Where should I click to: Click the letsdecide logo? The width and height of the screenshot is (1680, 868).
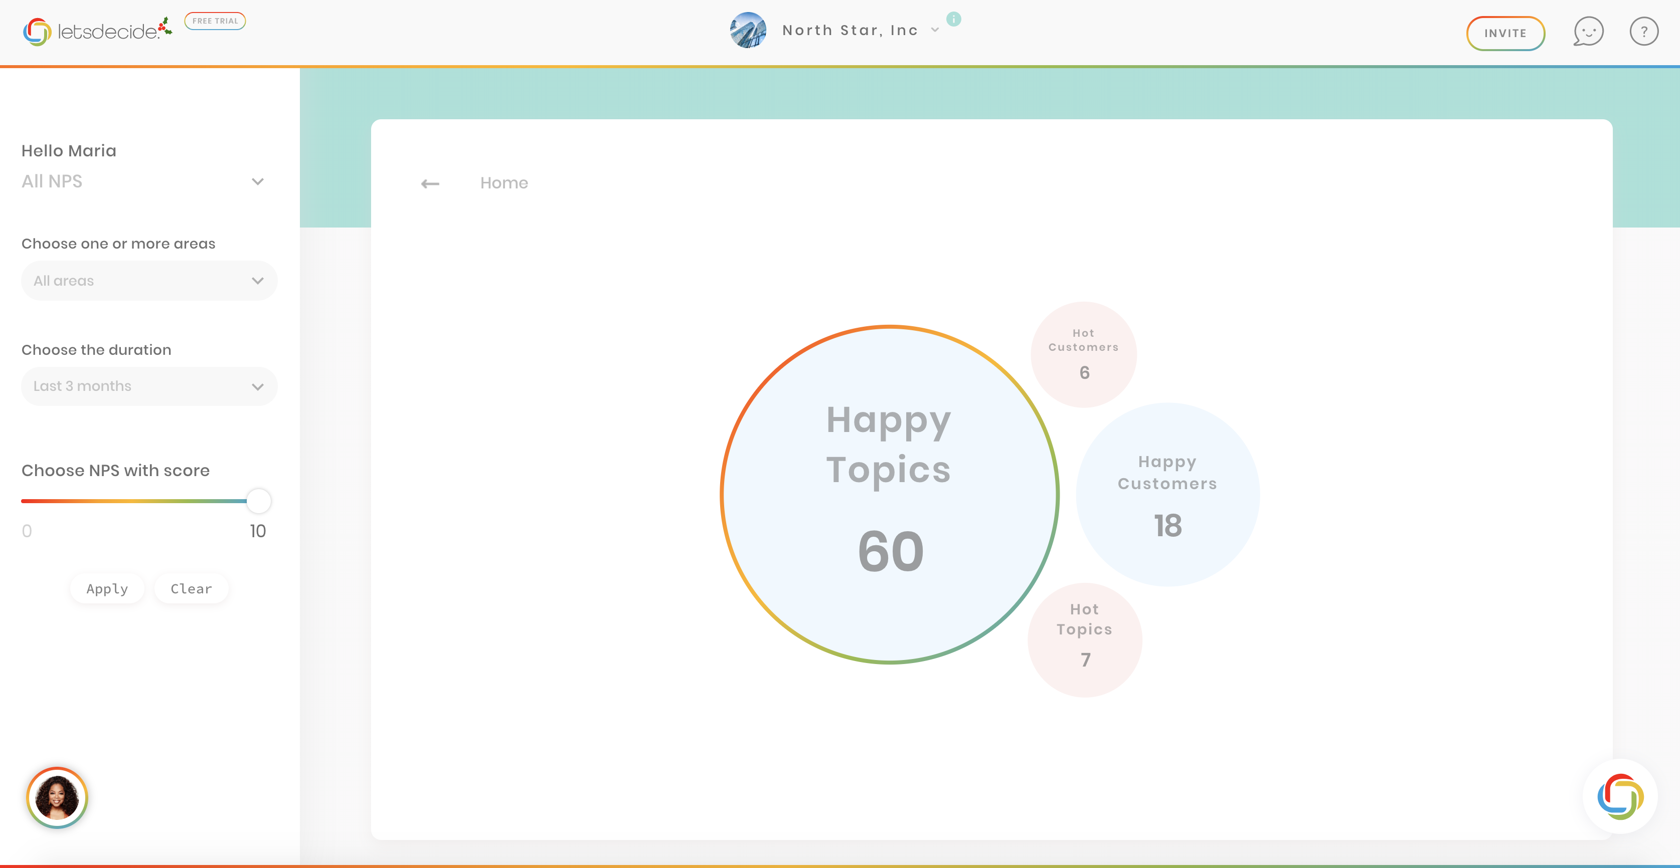click(x=97, y=31)
